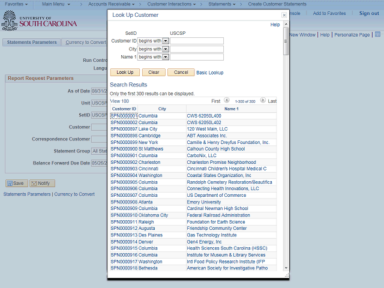Click the Cancel button
This screenshot has width=384, height=288.
click(x=181, y=72)
